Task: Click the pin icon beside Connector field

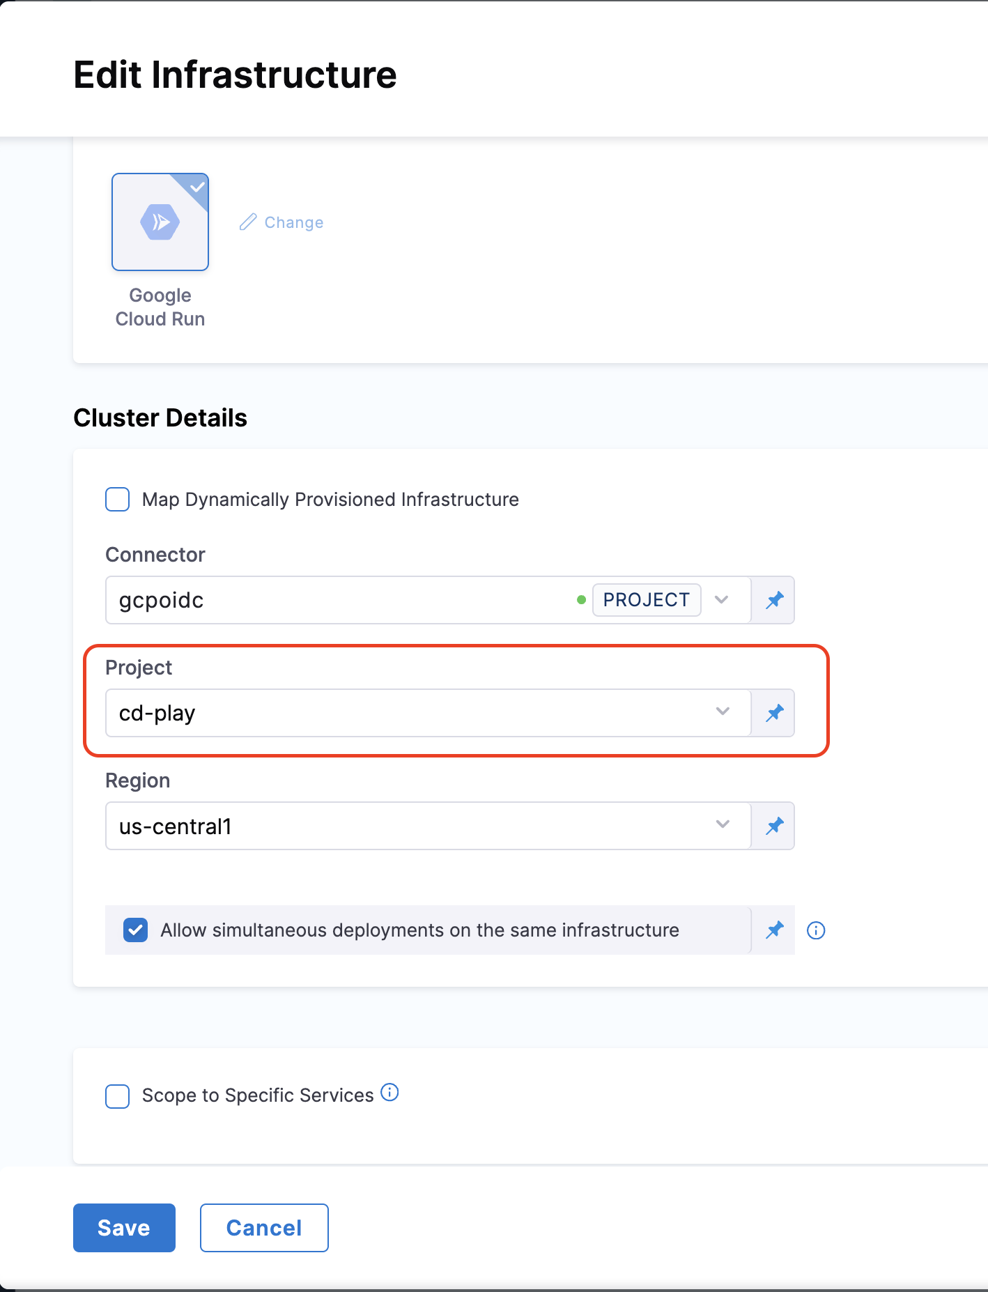Action: pos(774,600)
